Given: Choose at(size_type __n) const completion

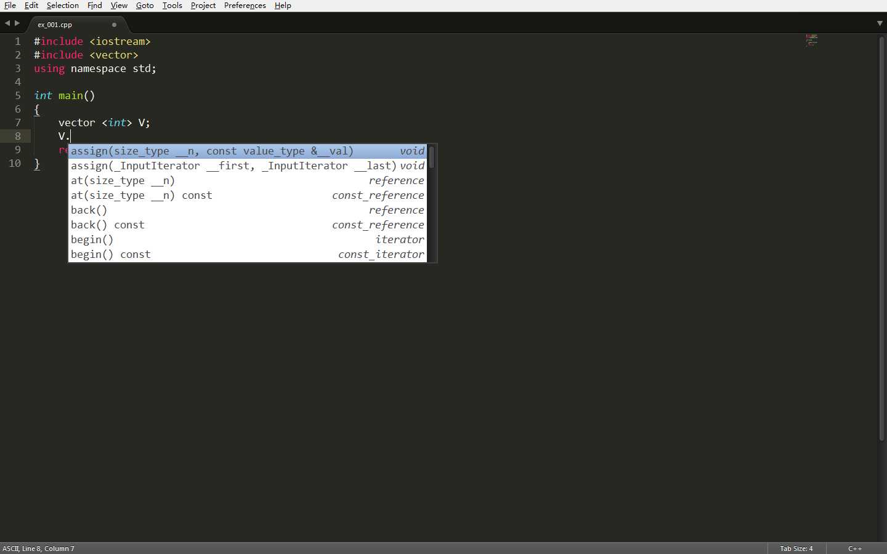Looking at the screenshot, I should click(x=248, y=195).
